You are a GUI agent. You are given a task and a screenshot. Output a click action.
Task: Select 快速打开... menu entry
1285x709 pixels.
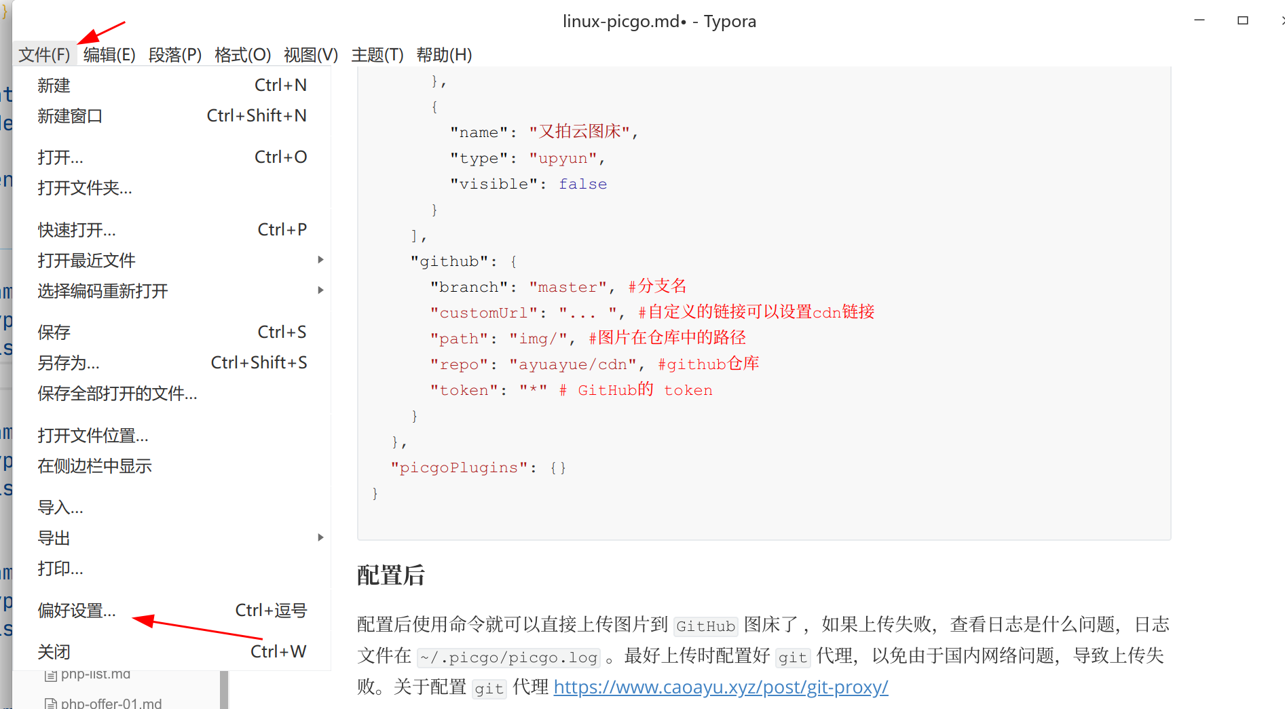click(172, 230)
